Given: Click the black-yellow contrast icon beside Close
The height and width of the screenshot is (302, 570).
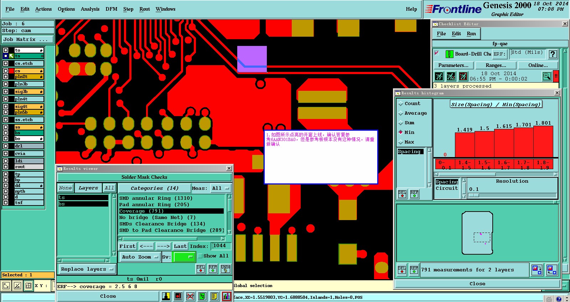Looking at the screenshot, I should [166, 296].
